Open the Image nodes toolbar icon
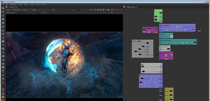The height and width of the screenshot is (101, 210). pyautogui.click(x=3, y=8)
